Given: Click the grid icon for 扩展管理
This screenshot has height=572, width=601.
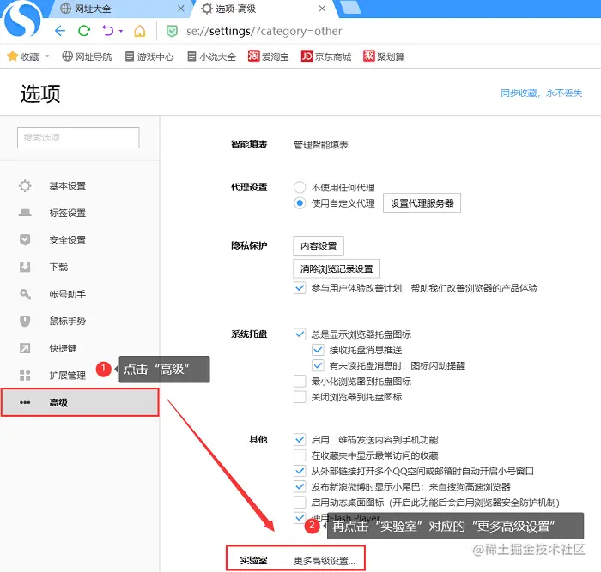Looking at the screenshot, I should click(25, 376).
